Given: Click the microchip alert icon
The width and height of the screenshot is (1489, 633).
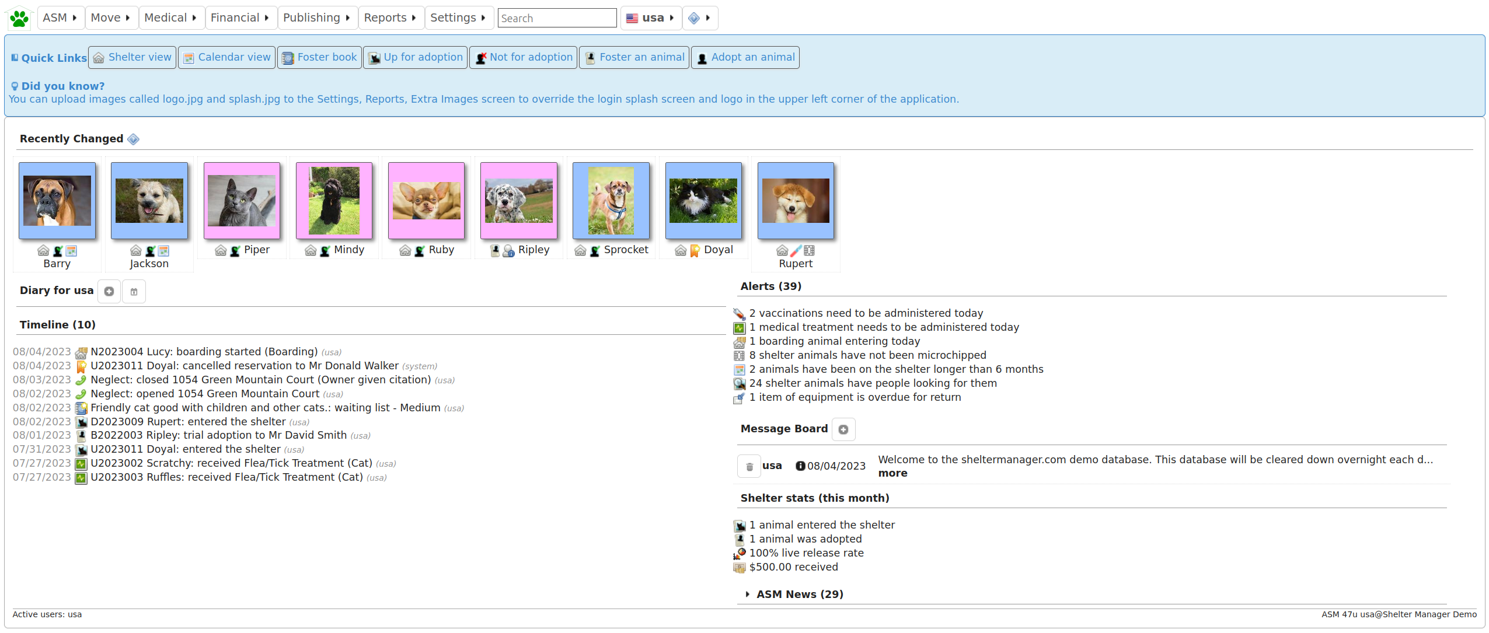Looking at the screenshot, I should [x=740, y=356].
